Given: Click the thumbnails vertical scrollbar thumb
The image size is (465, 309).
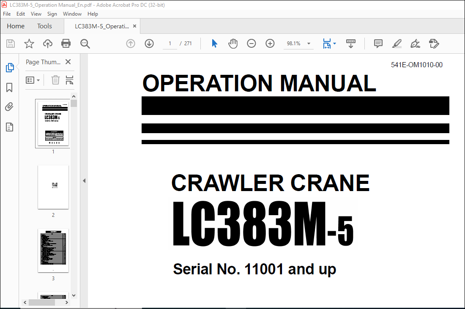Looking at the screenshot, I should point(74,103).
